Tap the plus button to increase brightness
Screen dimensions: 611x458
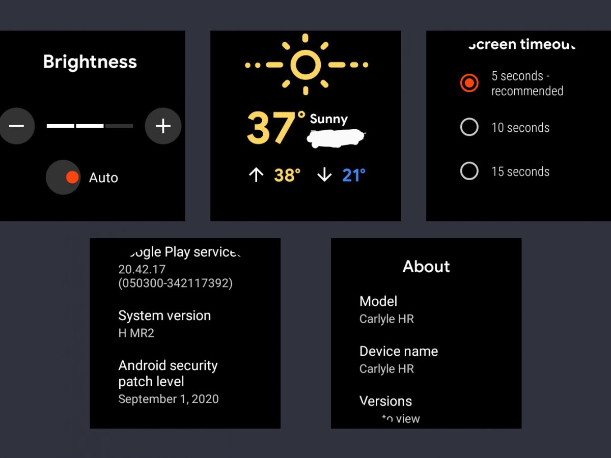click(163, 126)
